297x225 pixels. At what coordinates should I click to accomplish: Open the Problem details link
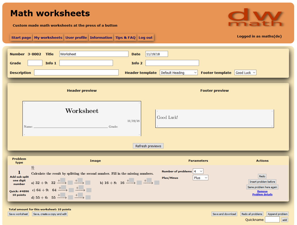pyautogui.click(x=262, y=194)
